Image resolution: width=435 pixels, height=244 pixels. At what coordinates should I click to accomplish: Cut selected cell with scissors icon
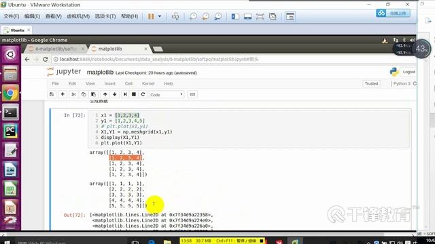pyautogui.click(x=74, y=94)
